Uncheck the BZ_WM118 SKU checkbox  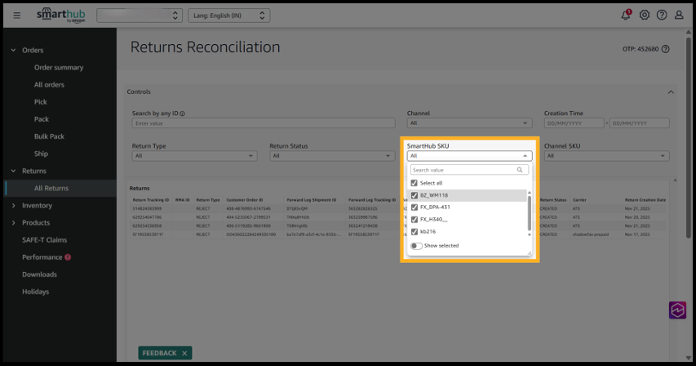click(x=414, y=195)
